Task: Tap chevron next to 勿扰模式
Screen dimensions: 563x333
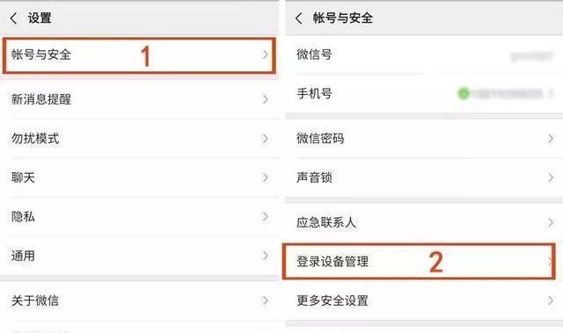Action: tap(265, 138)
